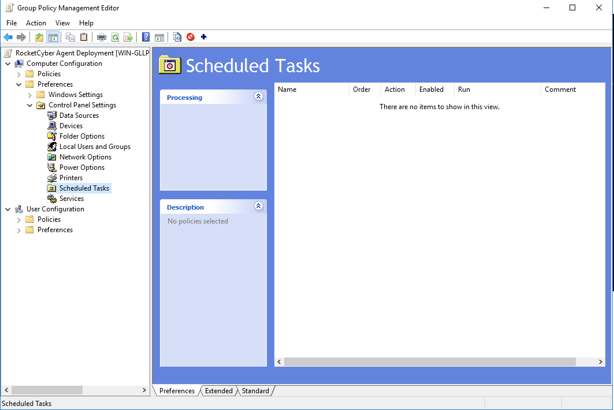Click the display XML document toolbar icon
Image resolution: width=614 pixels, height=410 pixels.
click(177, 37)
